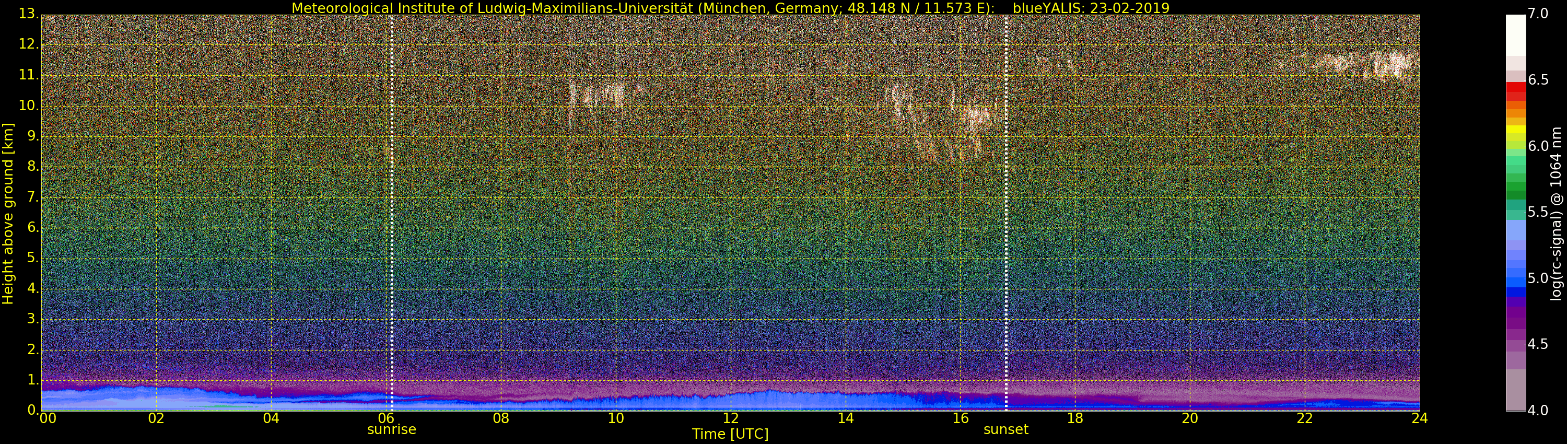This screenshot has width=1567, height=444.
Task: Click the 'Height above ground [km]' axis label
Action: [8, 214]
